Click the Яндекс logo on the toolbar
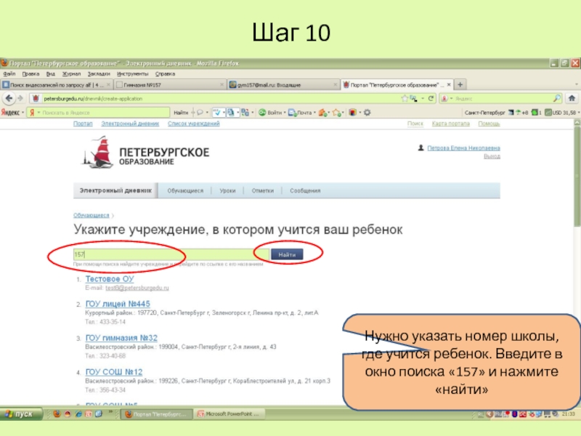The height and width of the screenshot is (436, 581). 10,113
